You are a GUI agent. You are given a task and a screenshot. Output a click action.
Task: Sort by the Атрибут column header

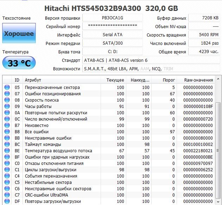(x=62, y=80)
